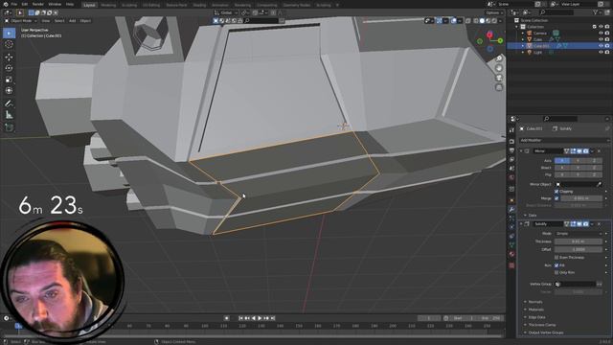Click the pan view hand gizmo

click(499, 68)
